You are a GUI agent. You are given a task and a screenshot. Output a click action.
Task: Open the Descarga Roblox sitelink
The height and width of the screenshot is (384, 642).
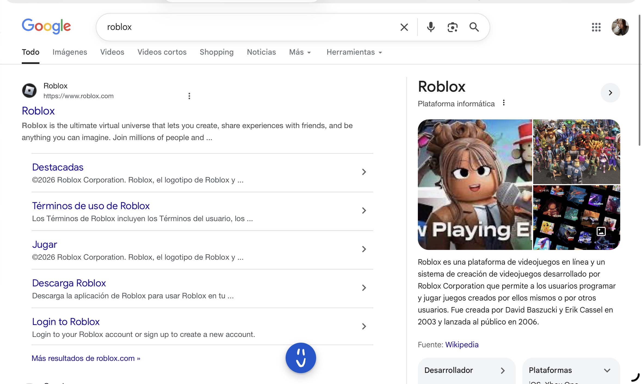point(69,283)
